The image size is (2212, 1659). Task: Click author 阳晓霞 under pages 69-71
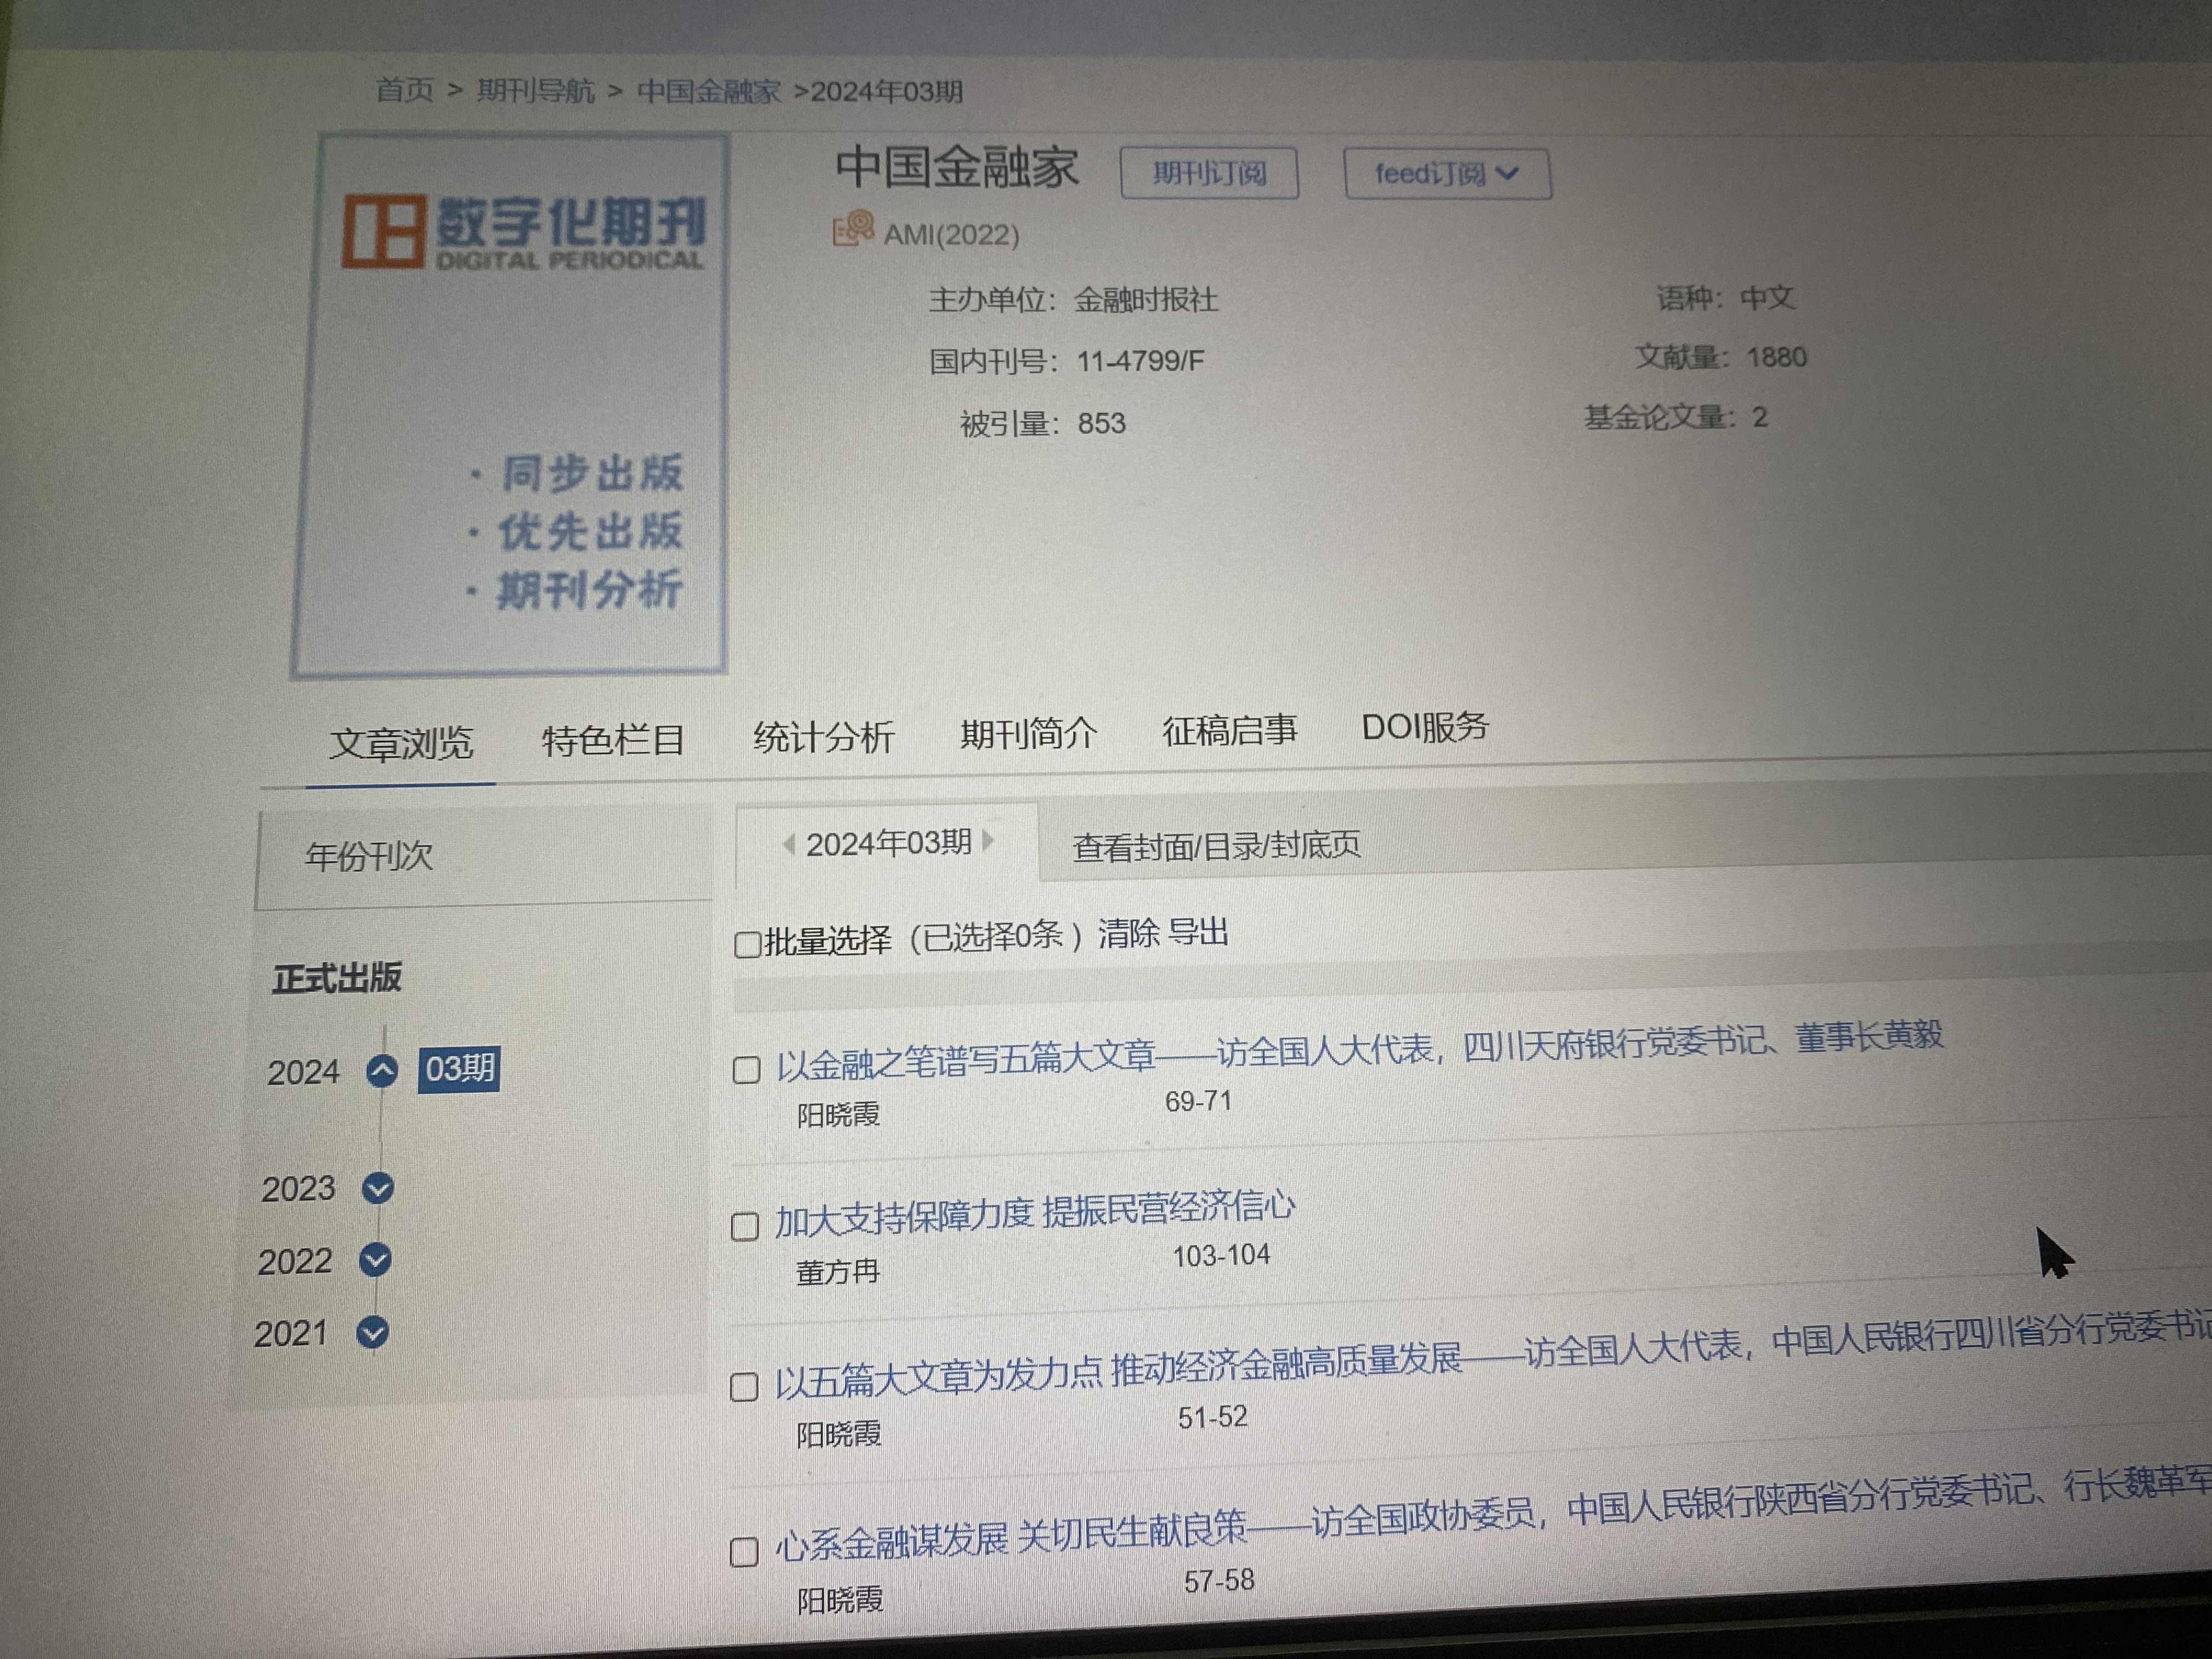point(838,1114)
